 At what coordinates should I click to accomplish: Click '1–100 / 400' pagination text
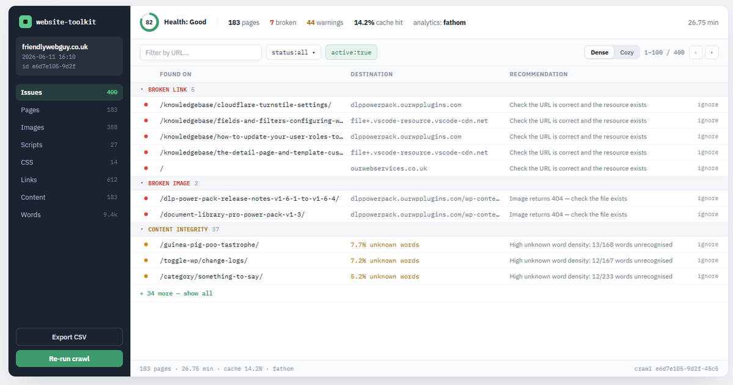pos(664,52)
